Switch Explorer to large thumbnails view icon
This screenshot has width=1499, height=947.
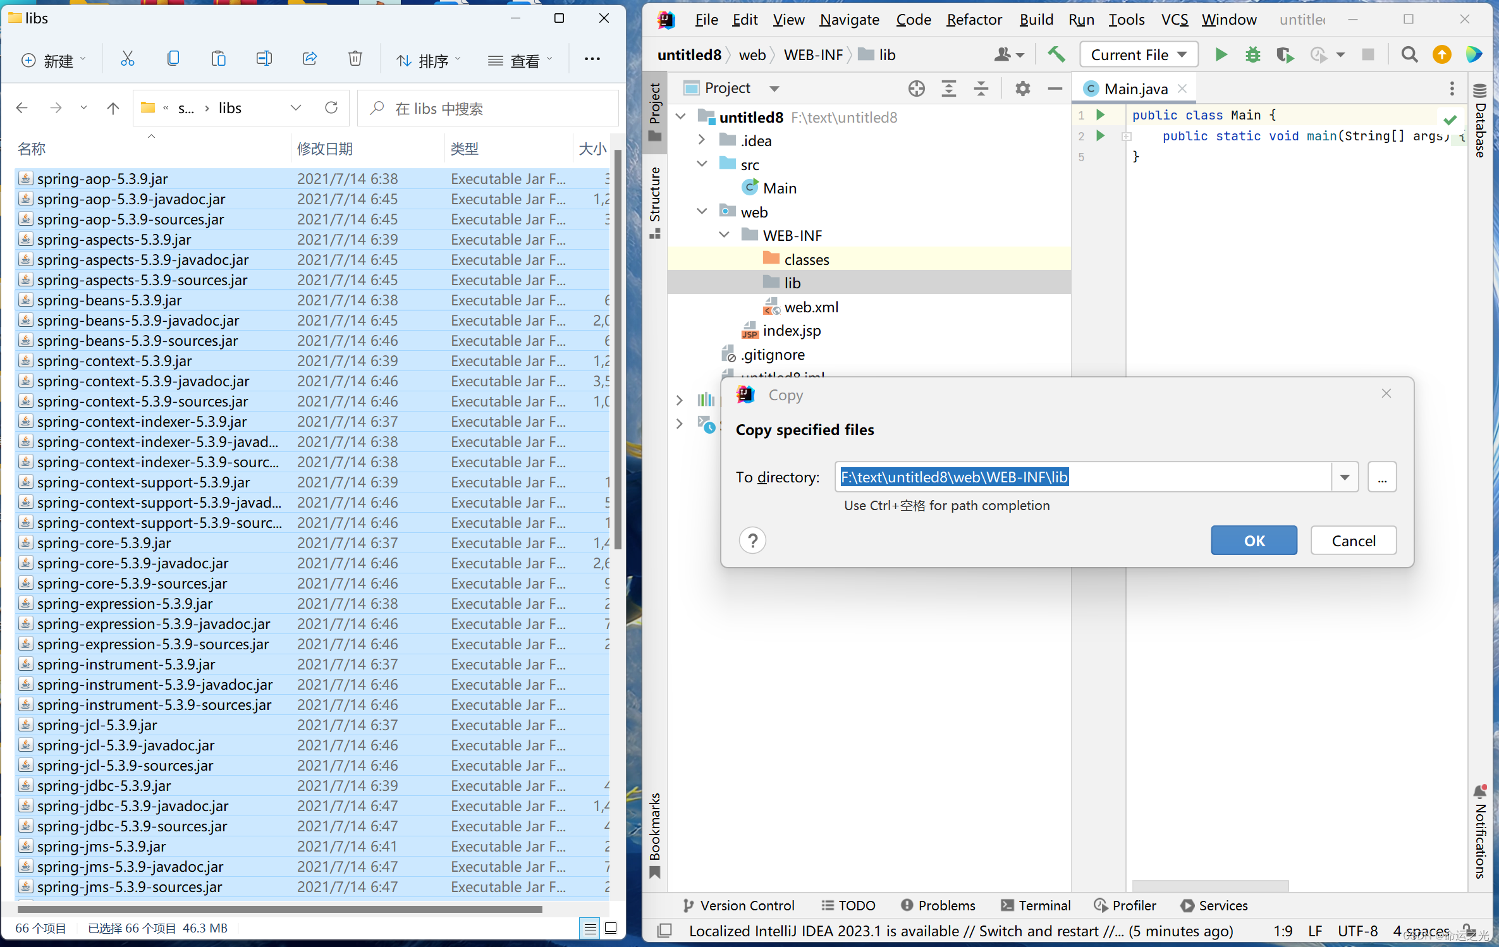611,928
